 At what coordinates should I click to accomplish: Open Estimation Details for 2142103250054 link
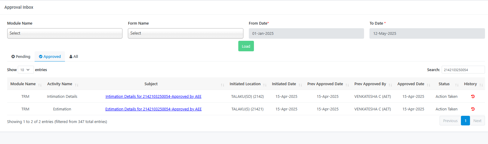[153, 109]
